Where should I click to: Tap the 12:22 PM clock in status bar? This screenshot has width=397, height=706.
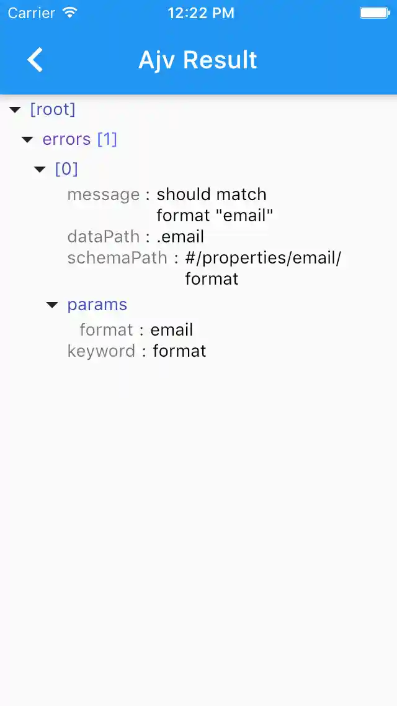(201, 12)
